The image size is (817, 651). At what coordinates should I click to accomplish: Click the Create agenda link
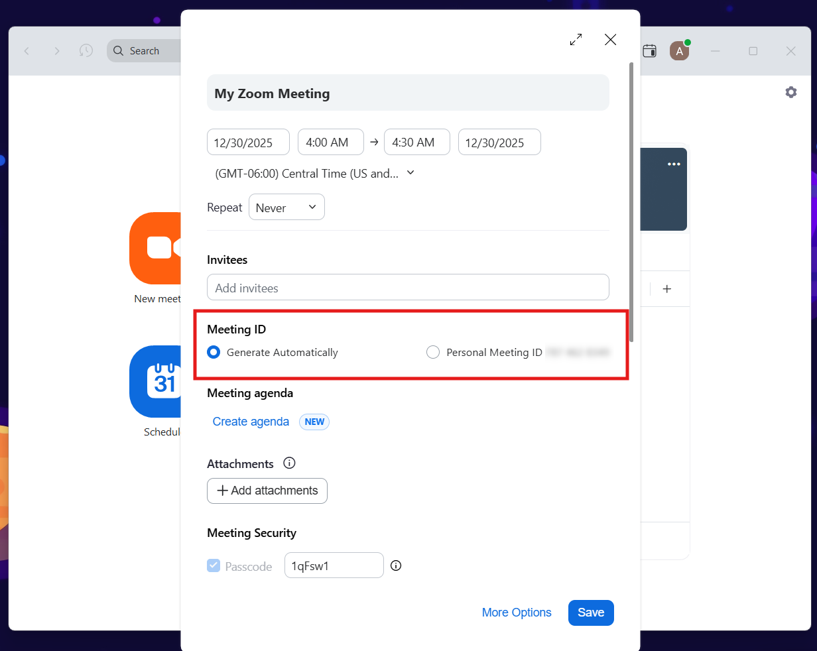point(251,422)
